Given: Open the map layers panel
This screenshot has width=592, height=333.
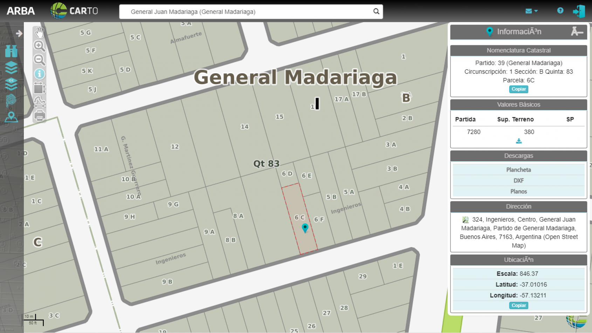Looking at the screenshot, I should coord(11,68).
